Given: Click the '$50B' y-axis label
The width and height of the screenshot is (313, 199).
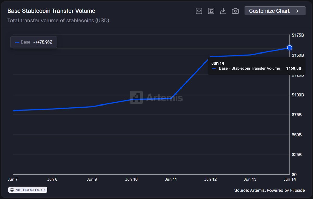Looking at the screenshot, I should [x=297, y=135].
